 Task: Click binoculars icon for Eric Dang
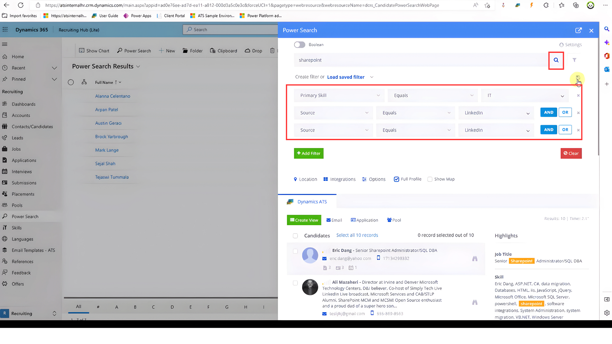coord(475,259)
